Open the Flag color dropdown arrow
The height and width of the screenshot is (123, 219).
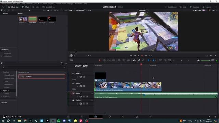151,60
